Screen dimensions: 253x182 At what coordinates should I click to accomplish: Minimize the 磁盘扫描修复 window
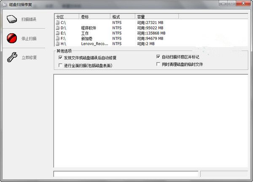(223, 3)
